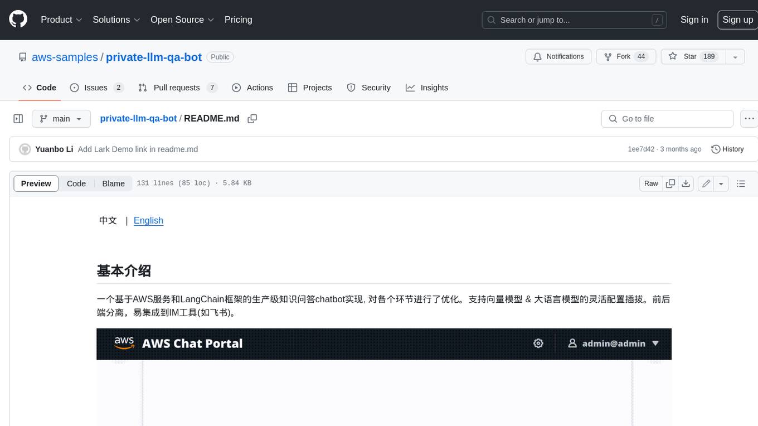The image size is (758, 426).
Task: Click the Notifications bell button
Action: 558,57
